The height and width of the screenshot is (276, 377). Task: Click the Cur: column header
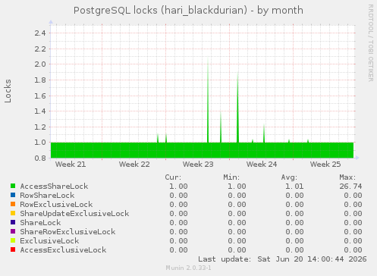[173, 177]
